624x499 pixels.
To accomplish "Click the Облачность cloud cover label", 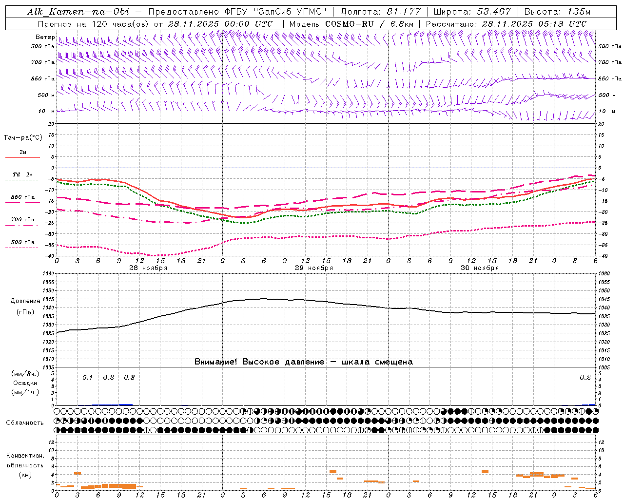I will [x=25, y=422].
